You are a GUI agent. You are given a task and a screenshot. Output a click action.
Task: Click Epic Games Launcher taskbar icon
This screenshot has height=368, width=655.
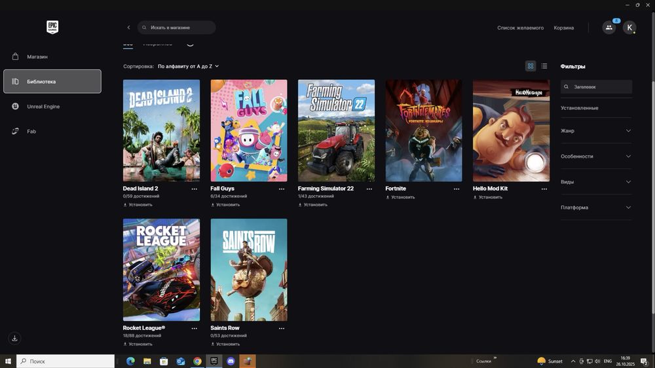pos(214,361)
